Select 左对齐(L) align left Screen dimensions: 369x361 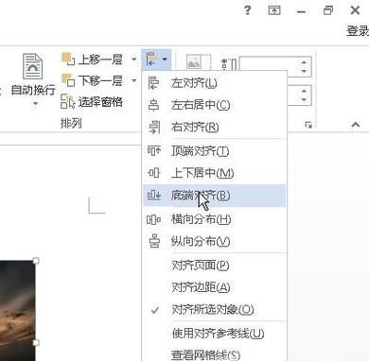tap(215, 83)
